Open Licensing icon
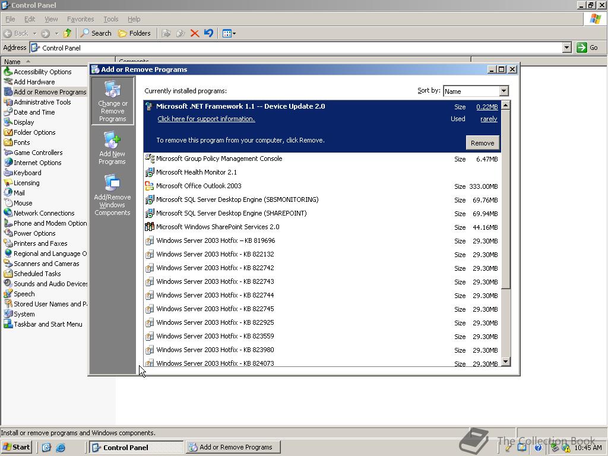 pos(8,183)
